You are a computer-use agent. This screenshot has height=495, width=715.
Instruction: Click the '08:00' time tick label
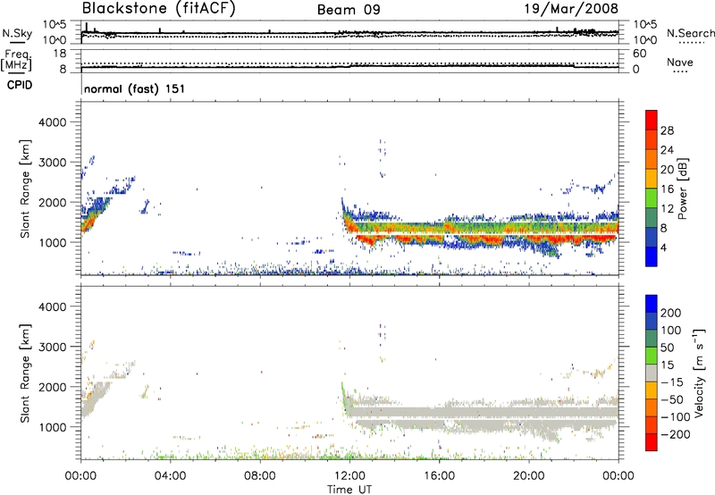point(260,476)
